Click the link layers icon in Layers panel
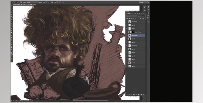This screenshot has height=103, width=203. pos(129,95)
